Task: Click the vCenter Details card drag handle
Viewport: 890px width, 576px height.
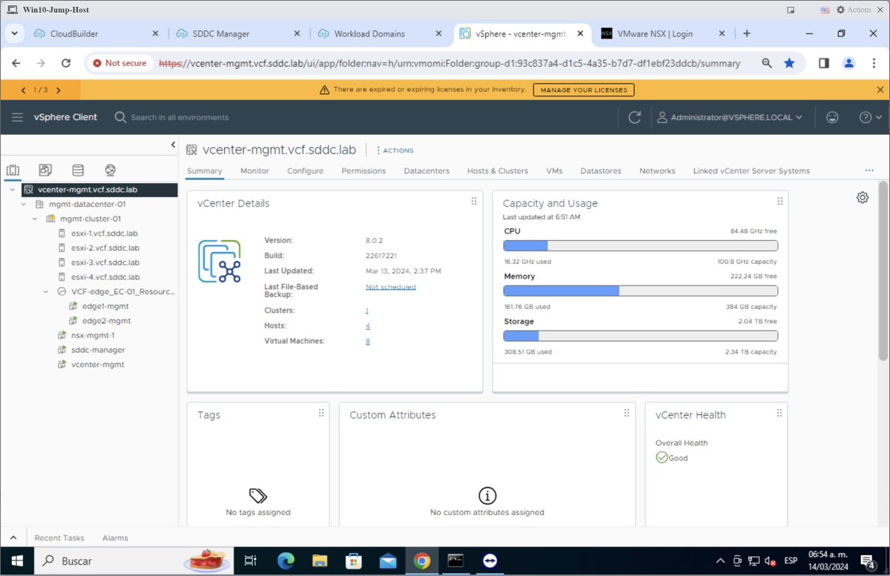Action: [474, 202]
